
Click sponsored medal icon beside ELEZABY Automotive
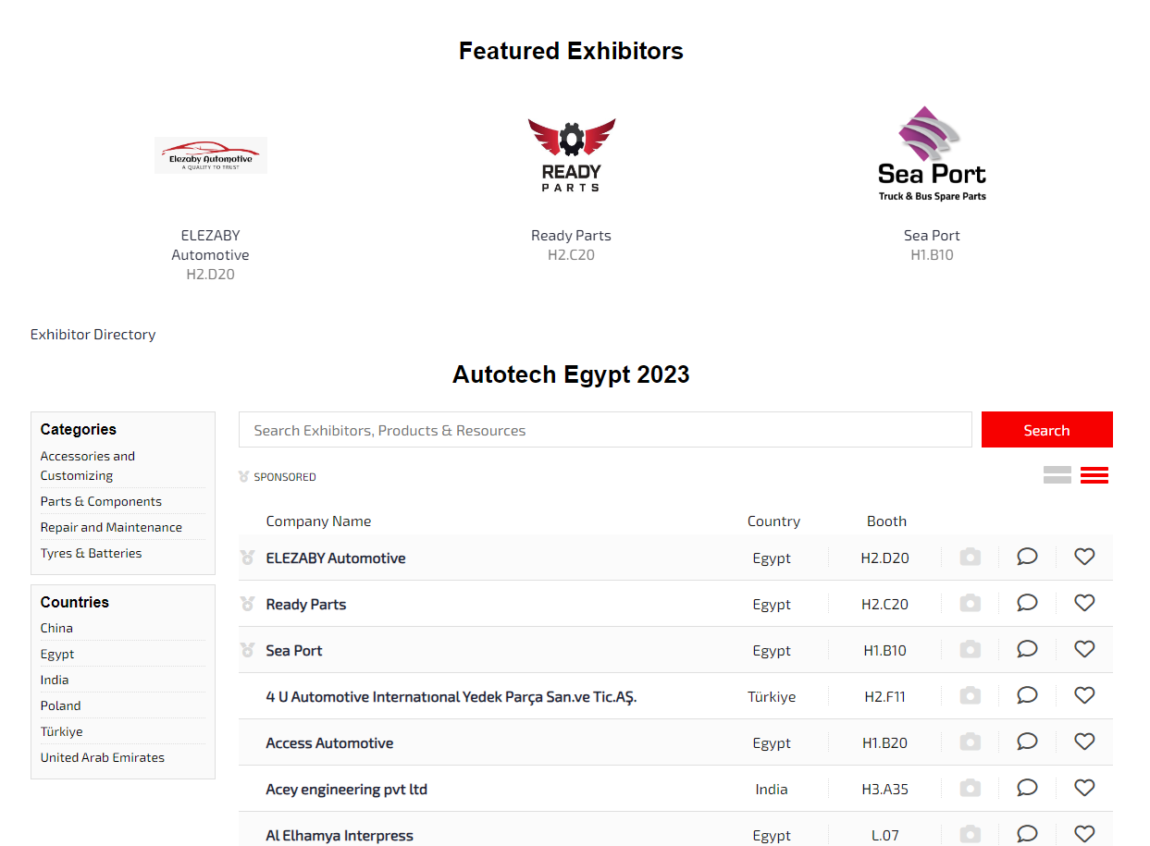(x=247, y=558)
